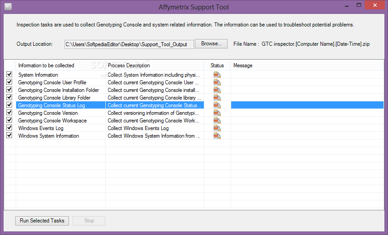Click status icon for Windows System Information
This screenshot has height=235, width=388.
217,136
